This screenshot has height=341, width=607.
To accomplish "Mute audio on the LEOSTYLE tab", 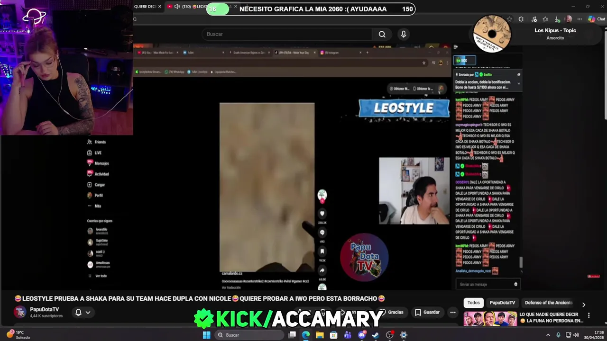I will pos(177,7).
